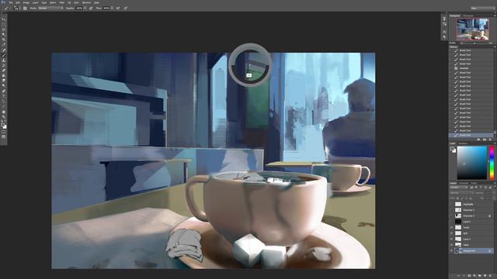This screenshot has width=497, height=279.
Task: Select the Crop tool
Action: [x=4, y=40]
